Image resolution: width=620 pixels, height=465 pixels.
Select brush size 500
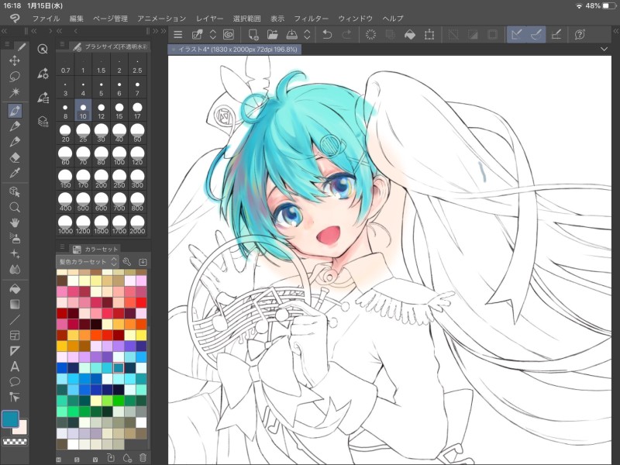(83, 201)
